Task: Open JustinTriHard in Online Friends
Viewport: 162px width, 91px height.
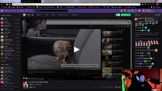Action: (10, 72)
